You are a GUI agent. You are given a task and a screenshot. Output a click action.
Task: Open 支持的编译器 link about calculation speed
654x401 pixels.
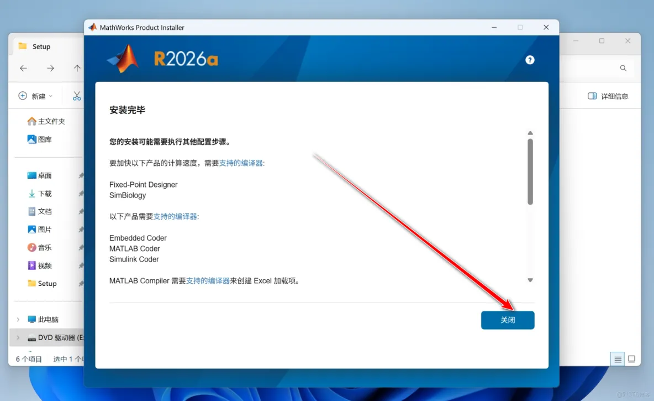coord(241,163)
